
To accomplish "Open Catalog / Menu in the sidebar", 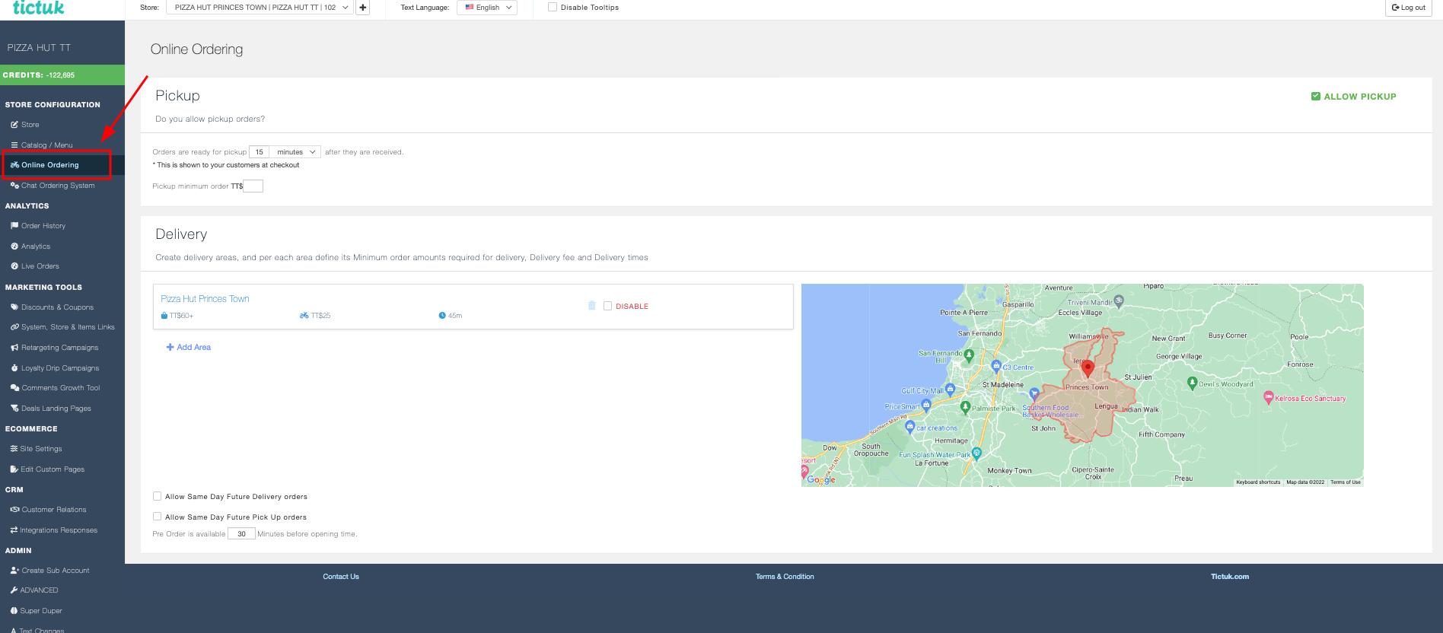I will click(47, 145).
